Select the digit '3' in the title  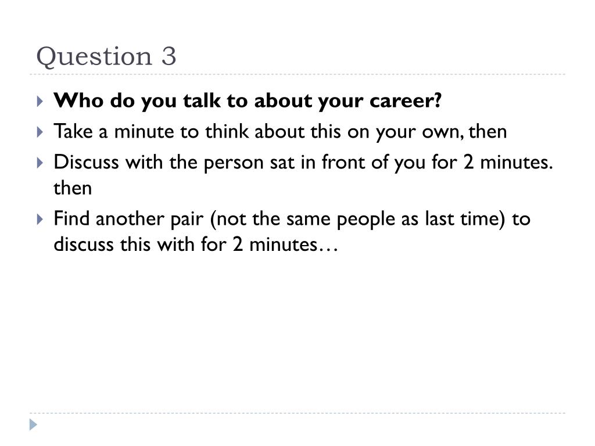coord(169,56)
